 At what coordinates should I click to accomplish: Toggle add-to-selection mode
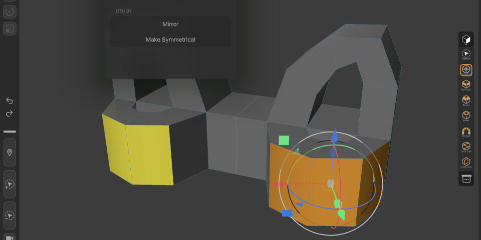10,184
